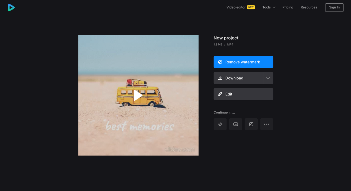Viewport: 351px width, 191px height.
Task: Click the Download button
Action: [x=238, y=78]
